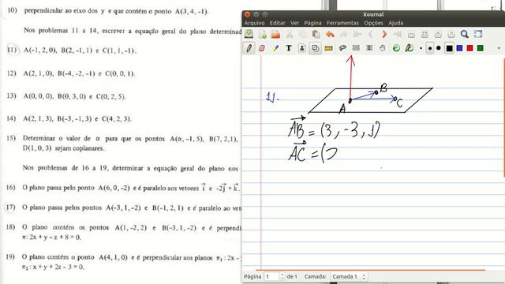The image size is (505, 284).
Task: Open the Ver menu
Action: click(x=294, y=23)
